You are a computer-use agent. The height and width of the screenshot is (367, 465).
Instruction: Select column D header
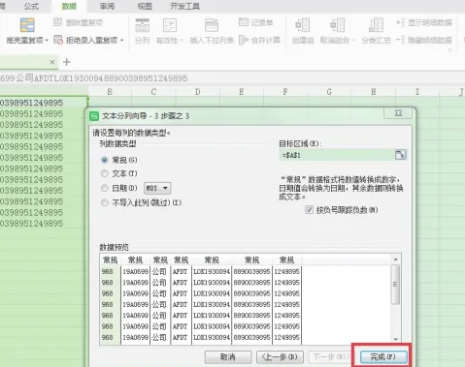[x=197, y=92]
